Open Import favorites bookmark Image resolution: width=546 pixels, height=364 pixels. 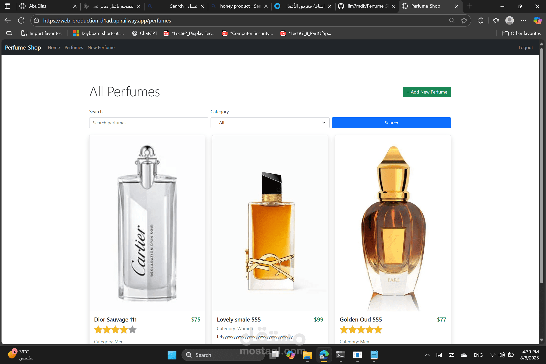[x=41, y=33]
